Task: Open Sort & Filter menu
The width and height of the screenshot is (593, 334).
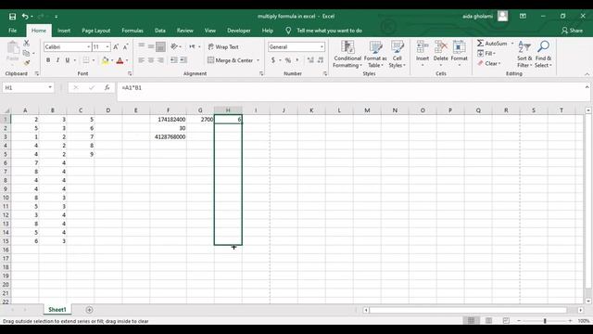Action: pos(524,54)
